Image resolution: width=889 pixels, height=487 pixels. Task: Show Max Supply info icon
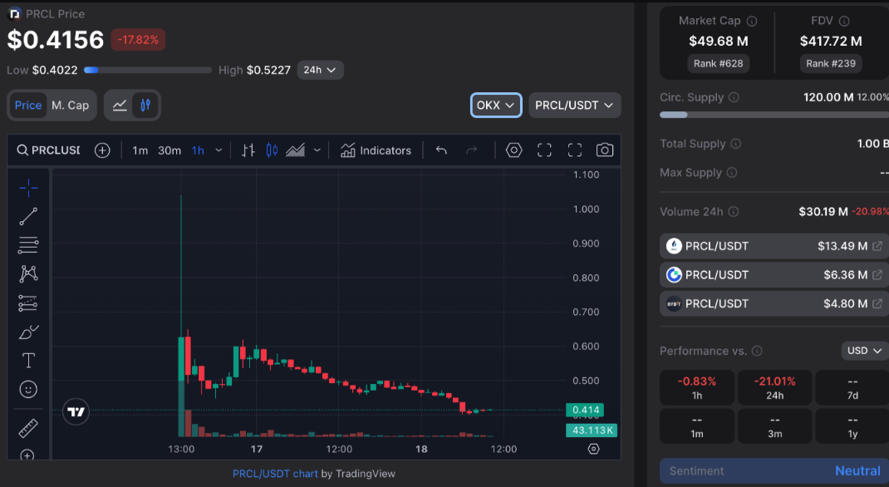pos(732,172)
